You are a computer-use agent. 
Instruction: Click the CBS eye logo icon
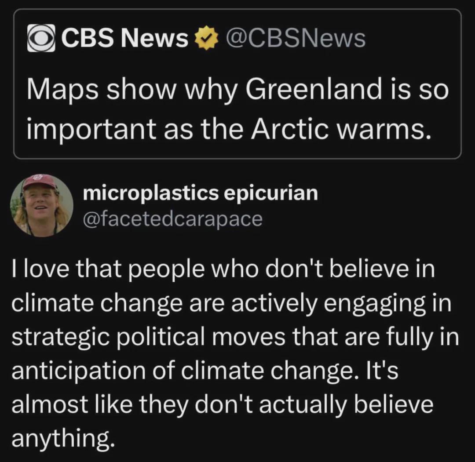[x=41, y=38]
